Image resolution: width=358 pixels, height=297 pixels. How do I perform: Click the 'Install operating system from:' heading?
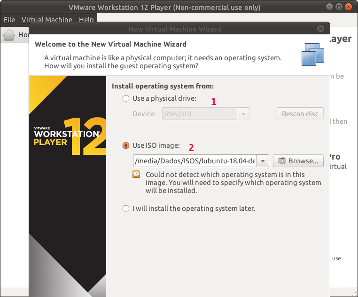163,86
